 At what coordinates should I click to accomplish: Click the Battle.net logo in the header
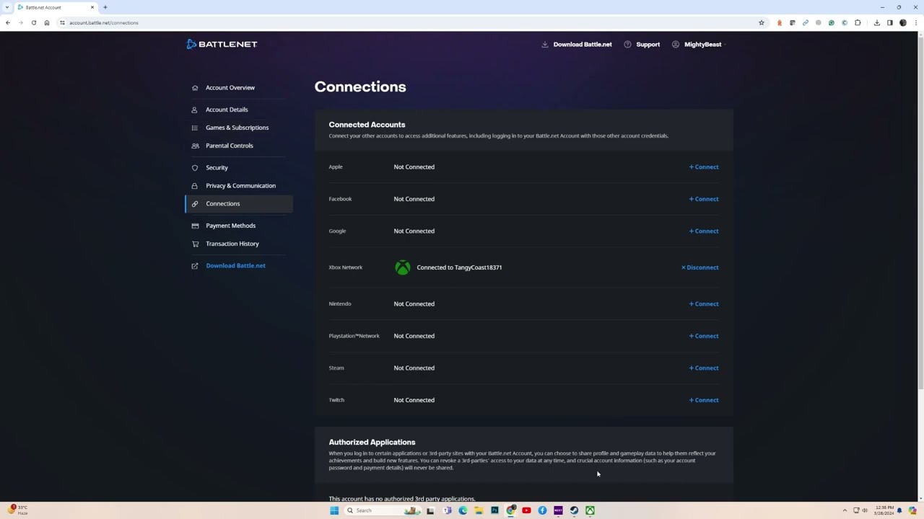tap(221, 44)
